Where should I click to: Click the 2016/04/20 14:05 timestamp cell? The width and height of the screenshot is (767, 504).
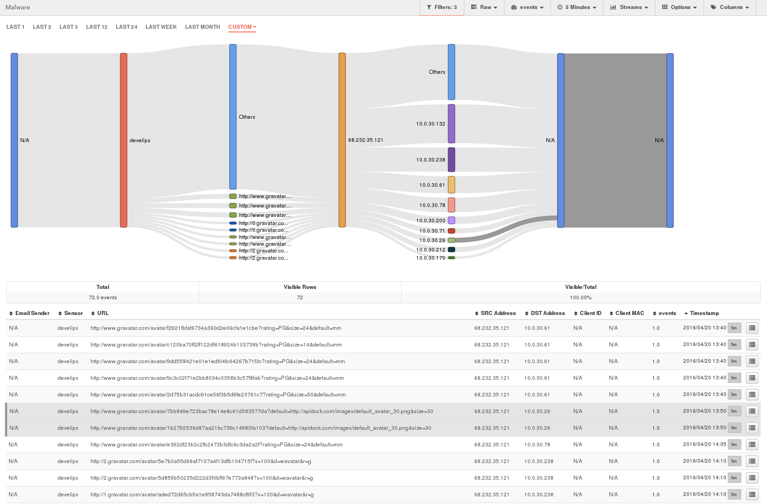[704, 444]
